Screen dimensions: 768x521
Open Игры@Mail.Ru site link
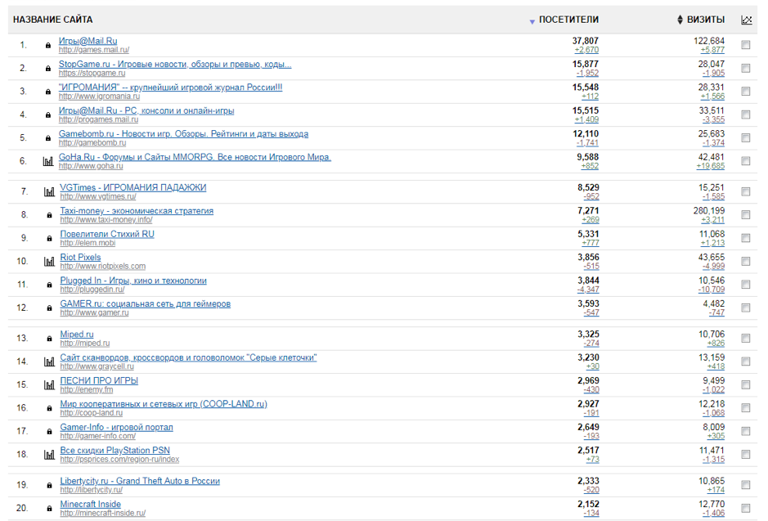pos(88,41)
